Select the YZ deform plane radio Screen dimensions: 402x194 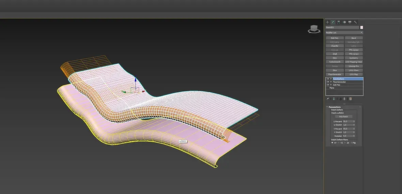point(339,143)
